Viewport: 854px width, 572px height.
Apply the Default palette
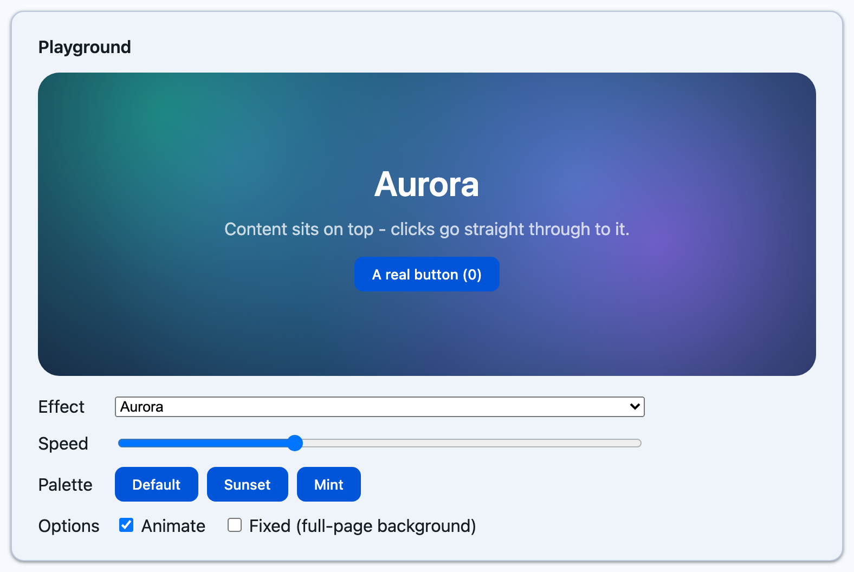point(157,484)
